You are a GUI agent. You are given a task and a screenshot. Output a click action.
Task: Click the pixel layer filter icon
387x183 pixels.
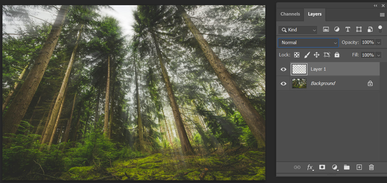point(326,30)
